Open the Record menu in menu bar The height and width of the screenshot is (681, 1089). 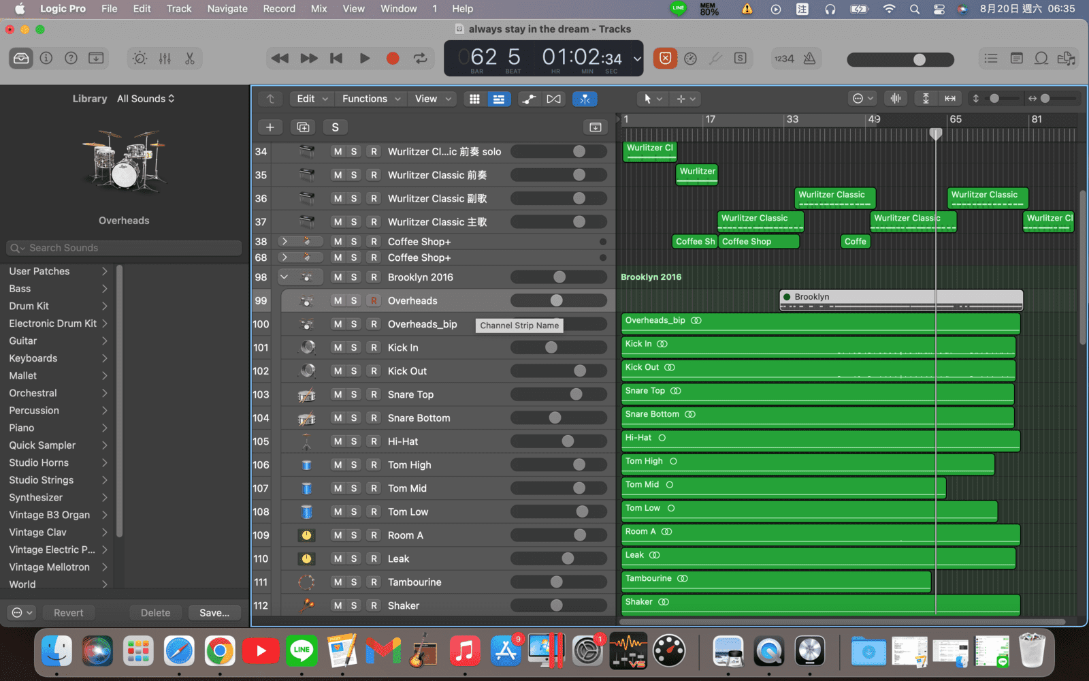(279, 9)
